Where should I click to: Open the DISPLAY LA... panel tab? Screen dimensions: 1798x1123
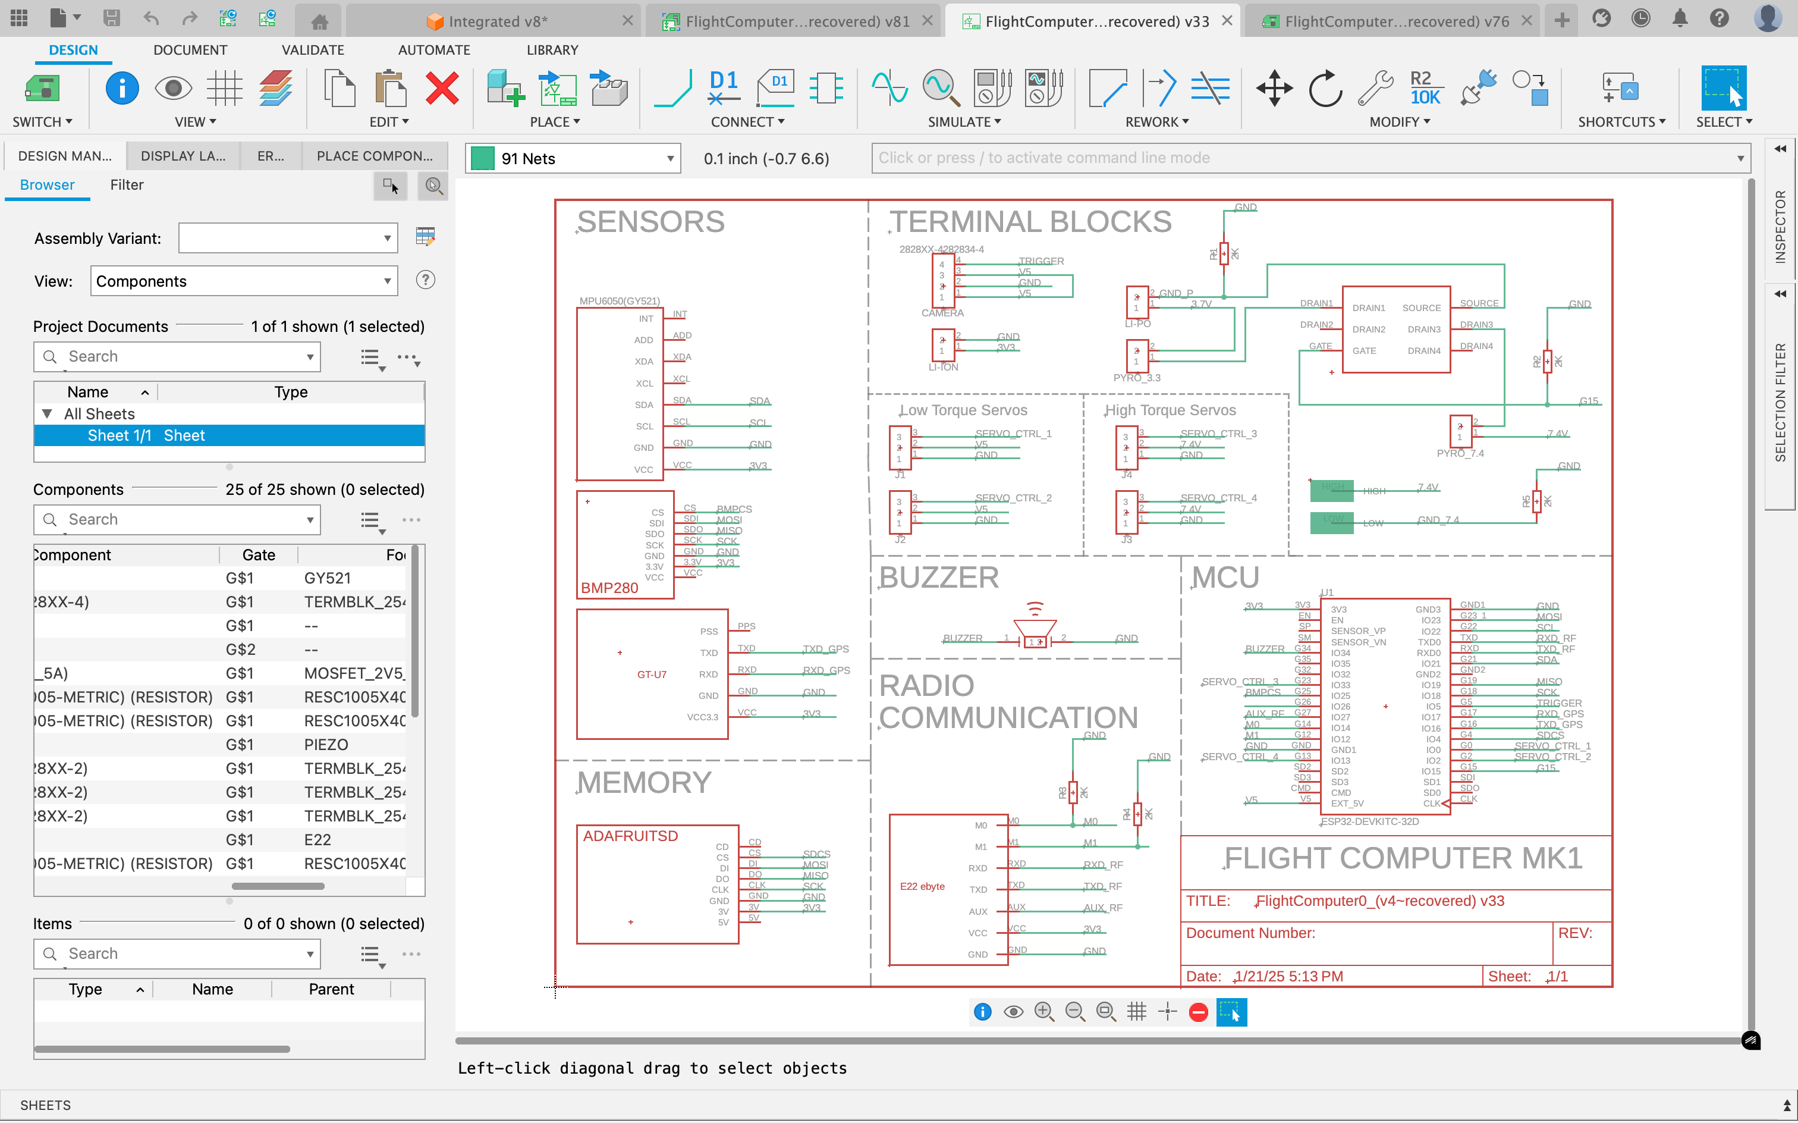pyautogui.click(x=183, y=156)
